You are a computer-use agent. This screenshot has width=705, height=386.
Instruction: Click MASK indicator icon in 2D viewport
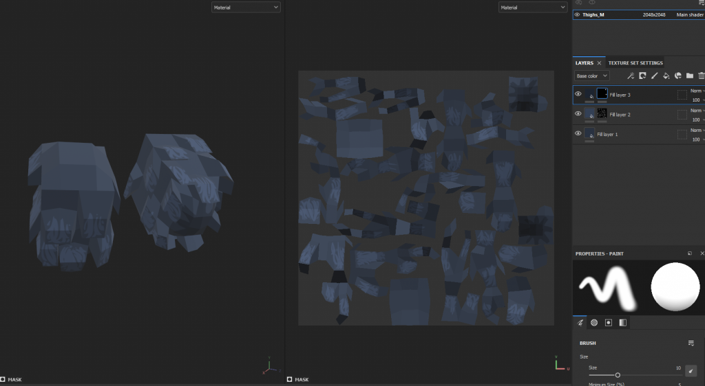click(x=290, y=379)
